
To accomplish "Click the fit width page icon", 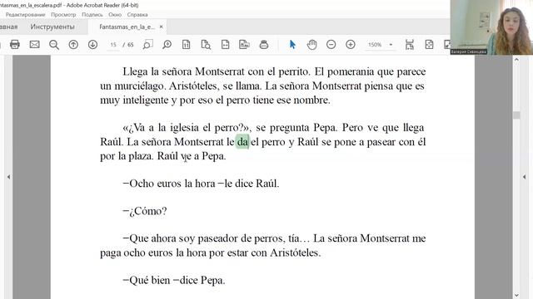I will (x=225, y=44).
